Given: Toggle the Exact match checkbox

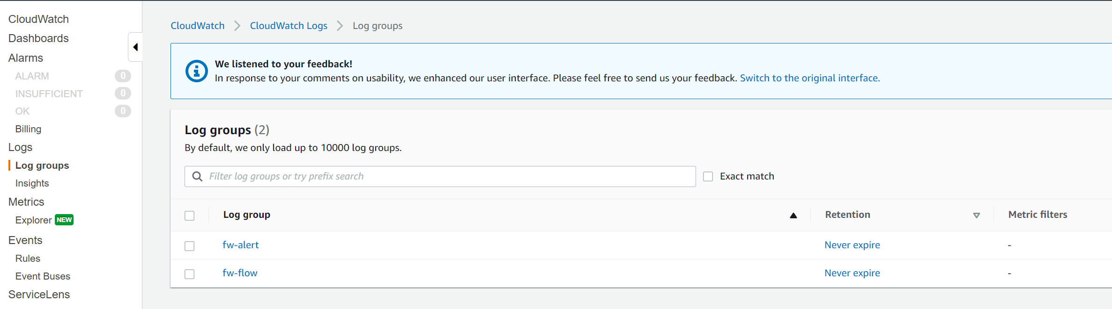Looking at the screenshot, I should pos(708,176).
